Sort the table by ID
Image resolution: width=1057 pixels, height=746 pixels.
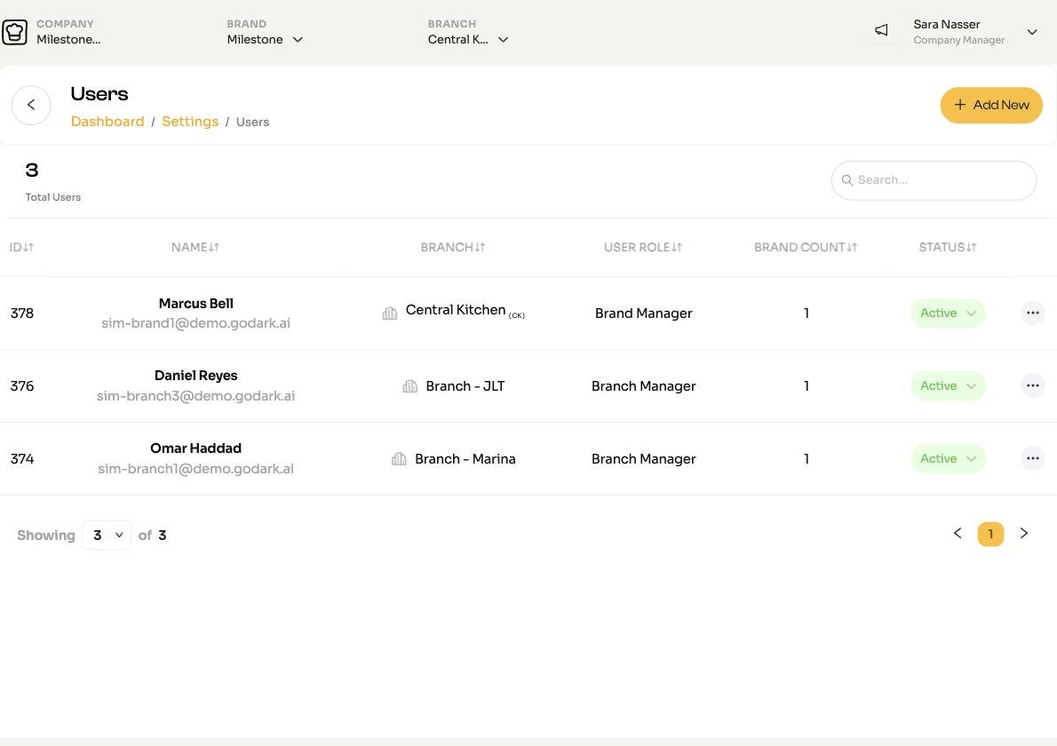tap(21, 247)
